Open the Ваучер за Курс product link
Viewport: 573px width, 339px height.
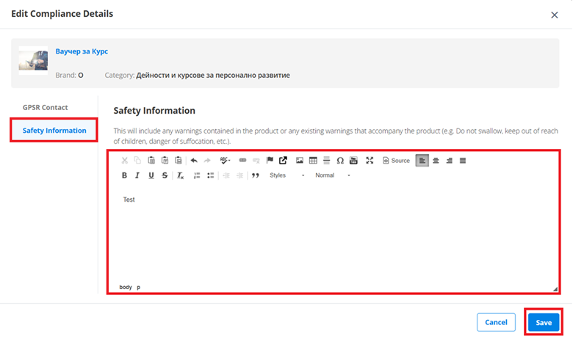point(82,51)
